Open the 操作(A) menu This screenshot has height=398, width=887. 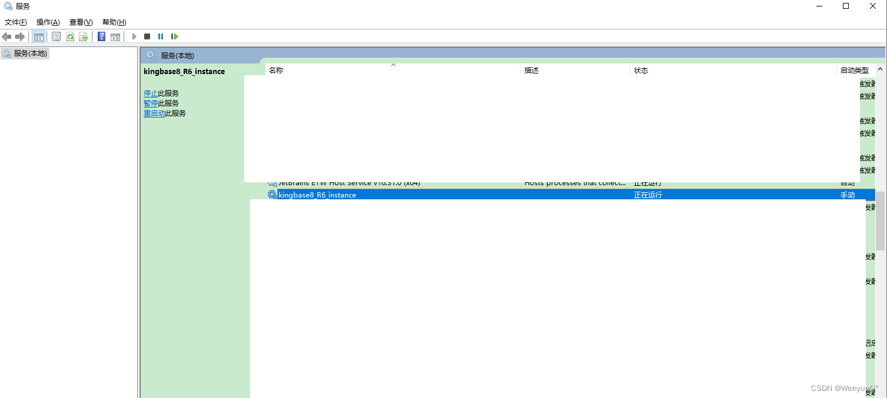(48, 22)
